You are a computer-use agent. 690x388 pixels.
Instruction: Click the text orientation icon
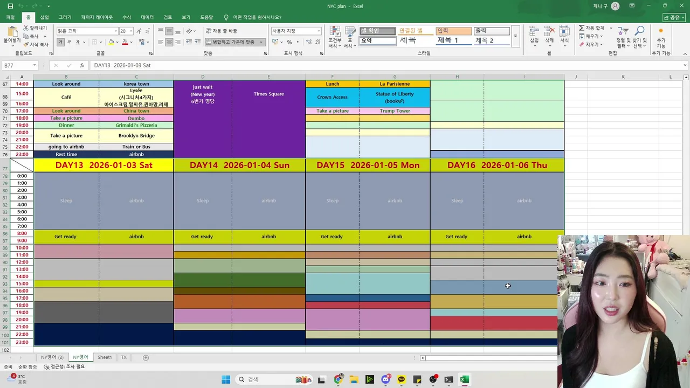pos(189,31)
